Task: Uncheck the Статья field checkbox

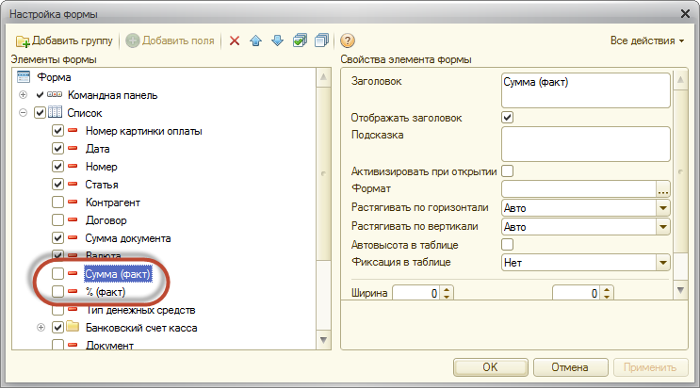Action: click(x=57, y=184)
